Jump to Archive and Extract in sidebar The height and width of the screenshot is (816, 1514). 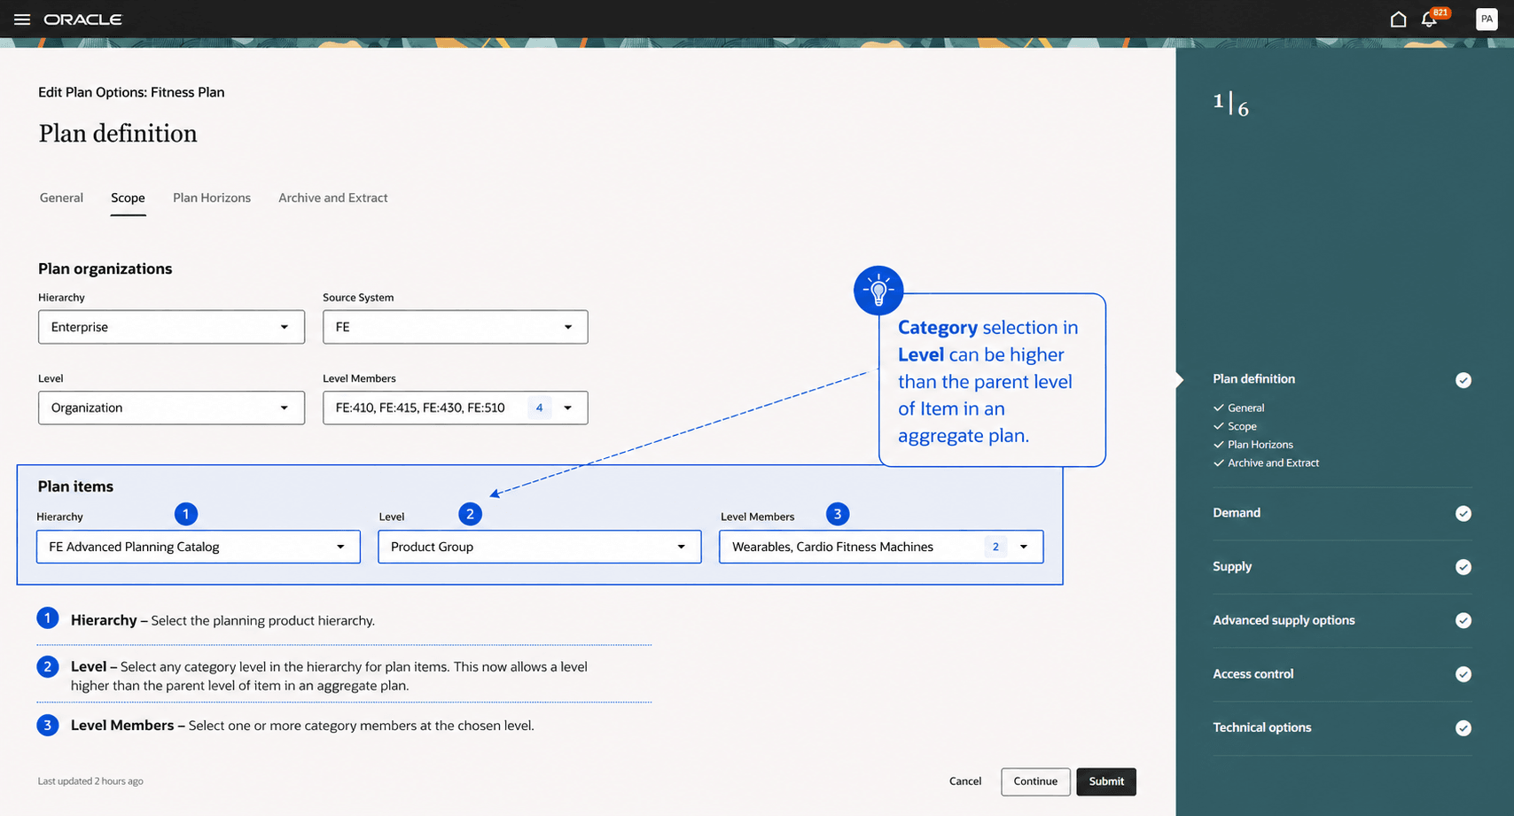pyautogui.click(x=1273, y=463)
